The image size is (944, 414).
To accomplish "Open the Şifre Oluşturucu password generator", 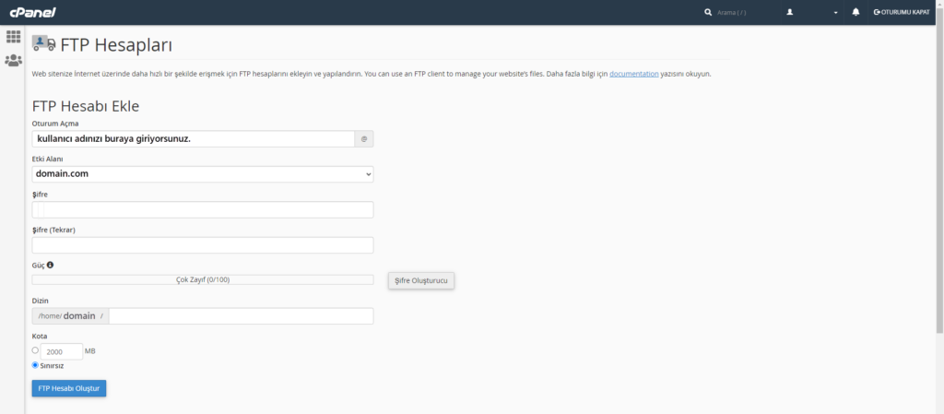I will click(x=420, y=280).
